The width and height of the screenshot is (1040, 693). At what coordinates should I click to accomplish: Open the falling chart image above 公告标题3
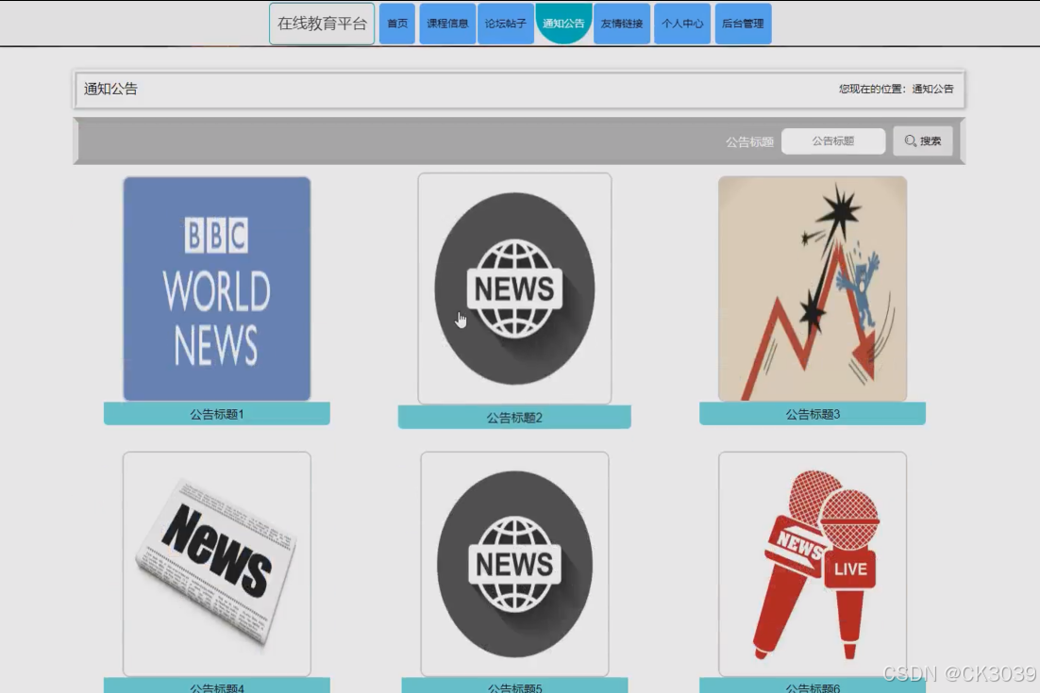pyautogui.click(x=813, y=289)
